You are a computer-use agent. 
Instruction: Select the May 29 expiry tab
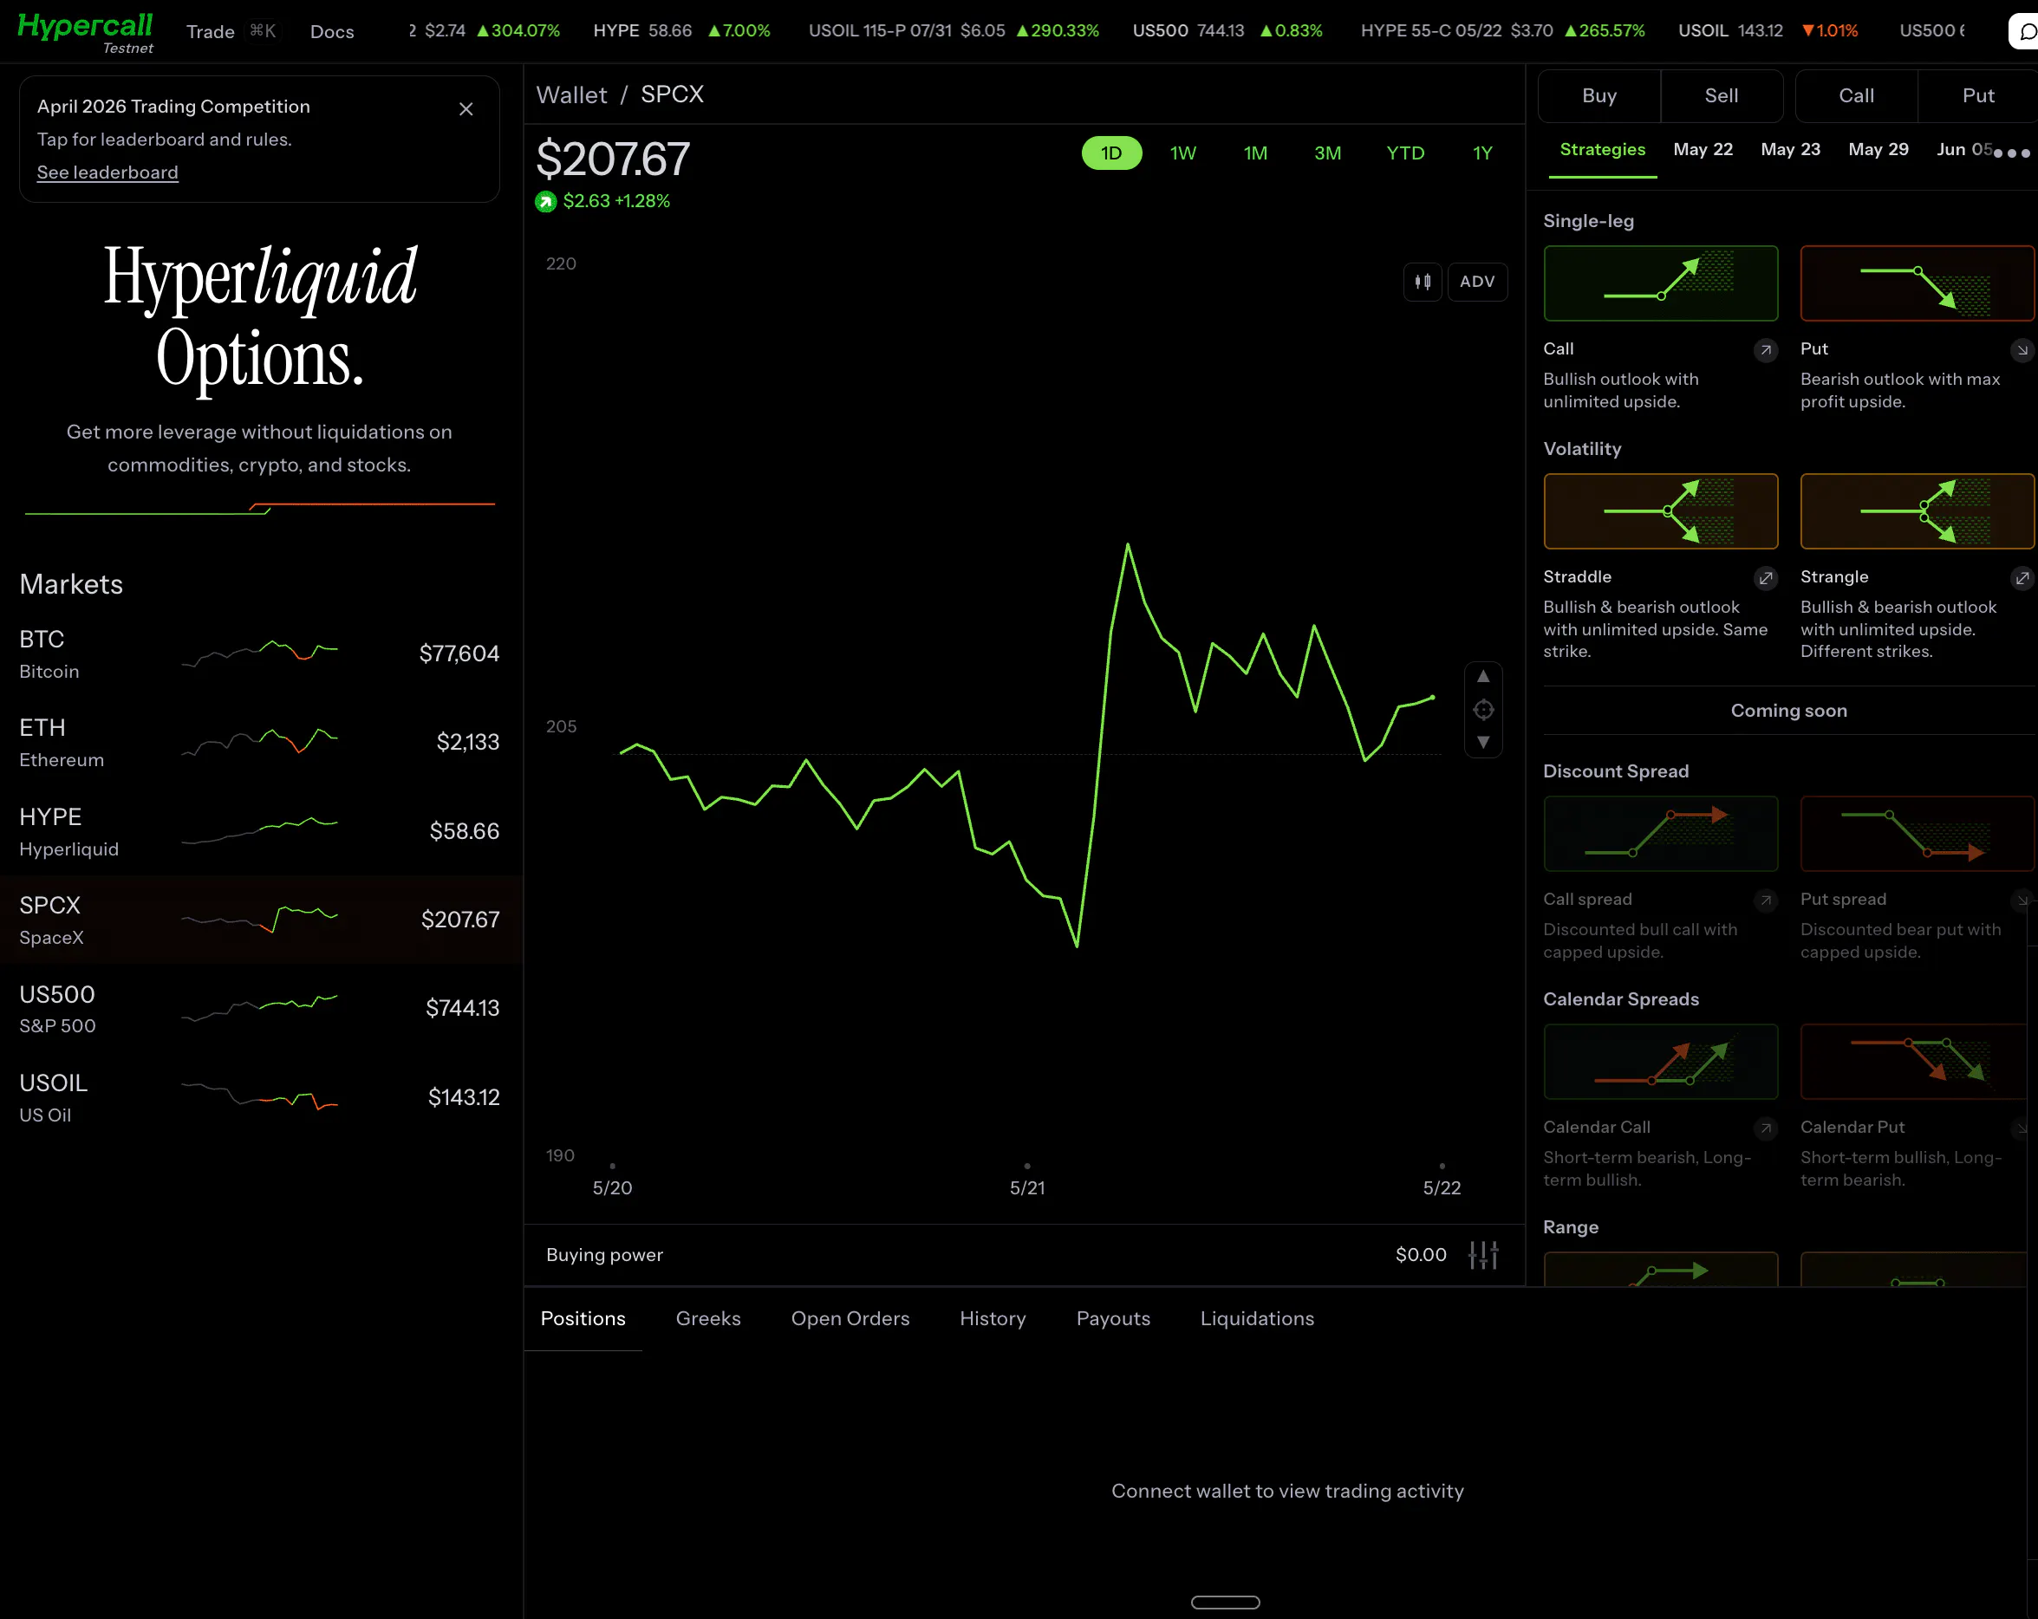point(1878,149)
